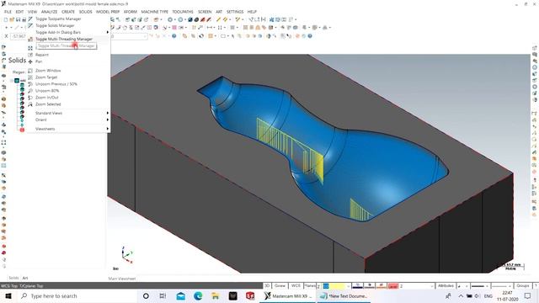Click the X coordinate input field
Image resolution: width=539 pixels, height=303 pixels.
click(x=18, y=36)
